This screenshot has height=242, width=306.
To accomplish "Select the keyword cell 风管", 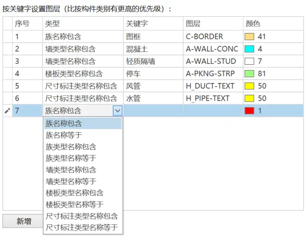I will [x=153, y=86].
